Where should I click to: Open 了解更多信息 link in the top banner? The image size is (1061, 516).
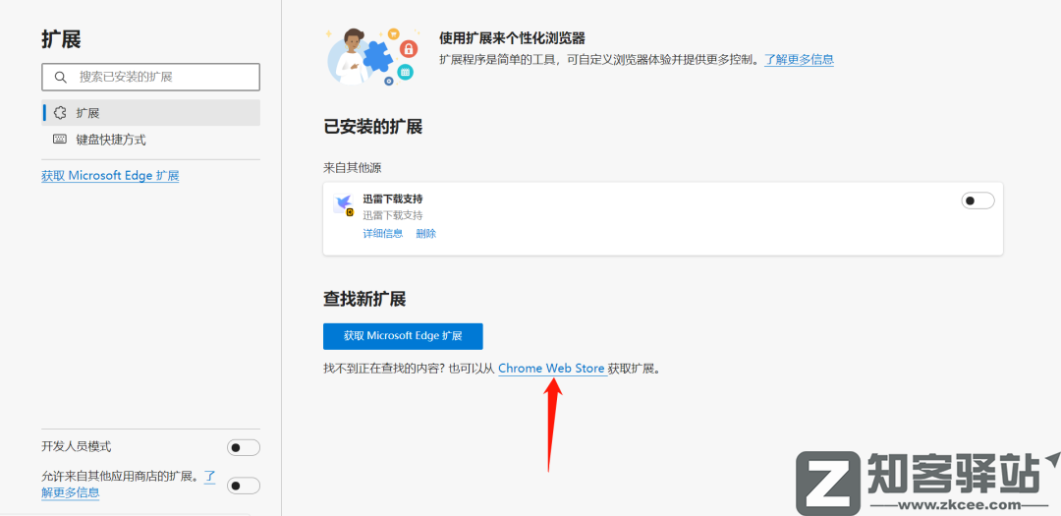[799, 59]
